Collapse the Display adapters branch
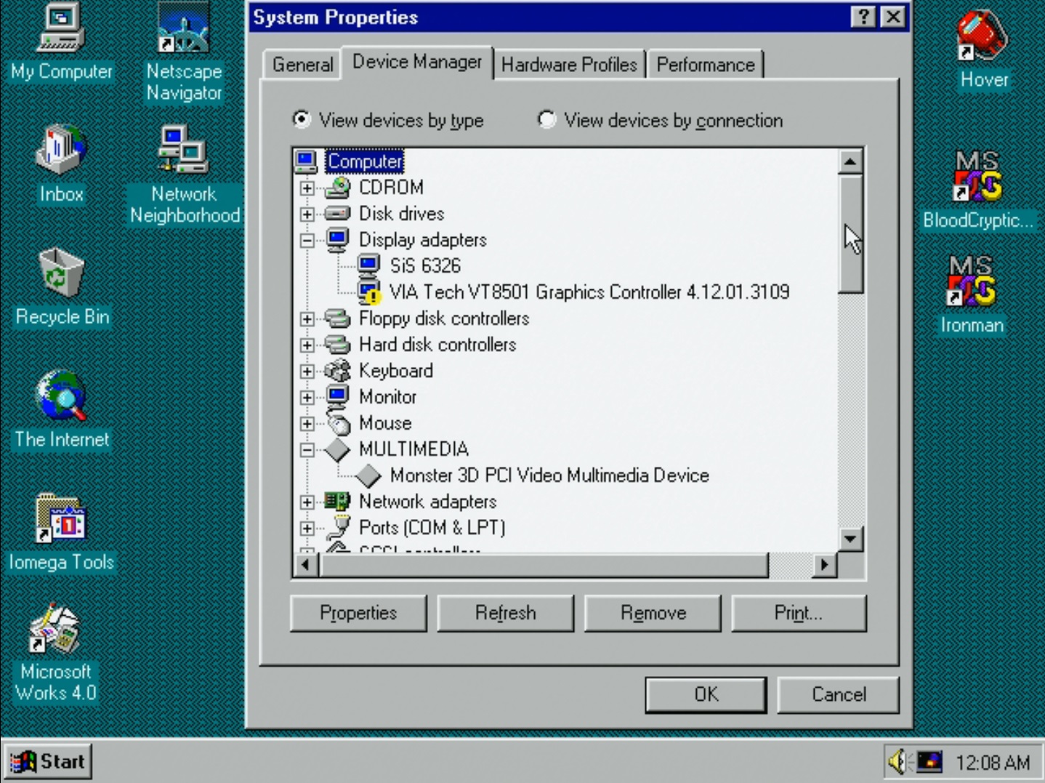 [307, 241]
